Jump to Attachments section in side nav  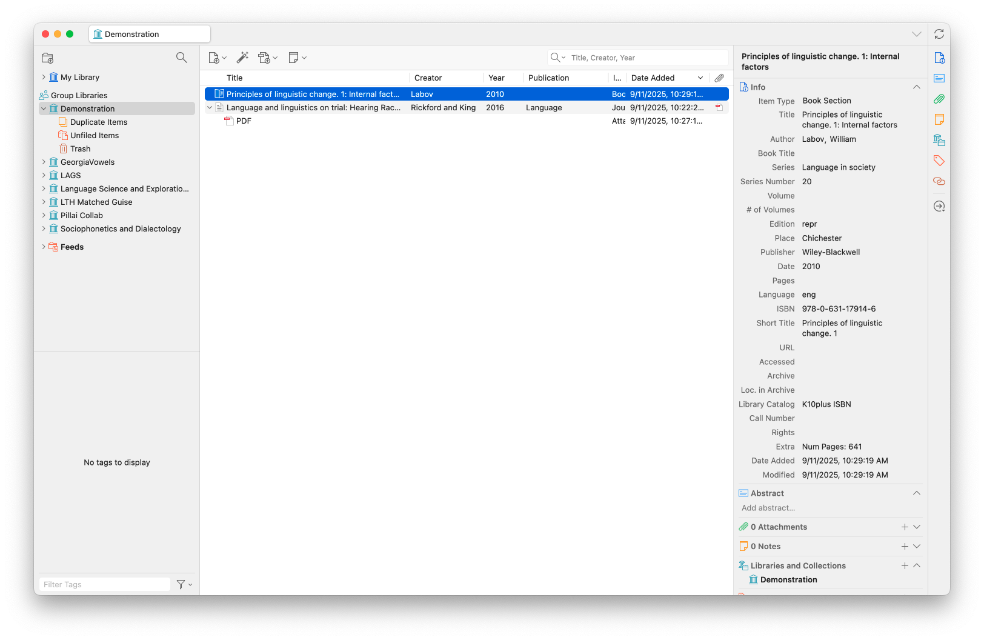[x=939, y=99]
